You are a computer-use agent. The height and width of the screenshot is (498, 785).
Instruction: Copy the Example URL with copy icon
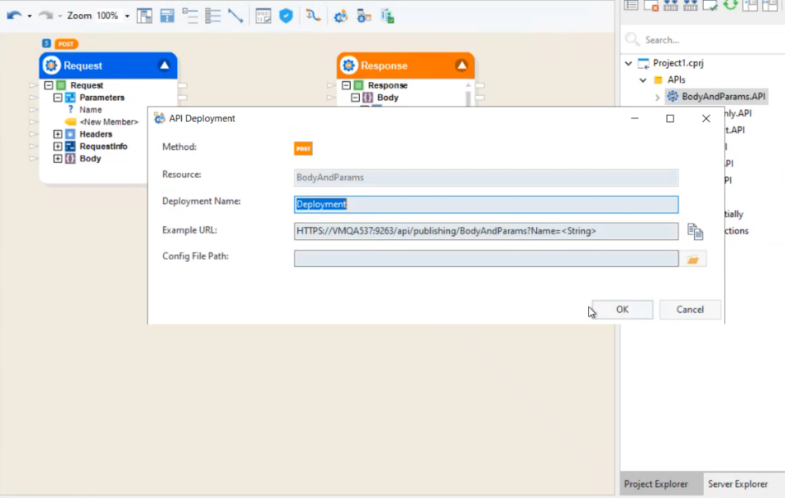pyautogui.click(x=695, y=231)
